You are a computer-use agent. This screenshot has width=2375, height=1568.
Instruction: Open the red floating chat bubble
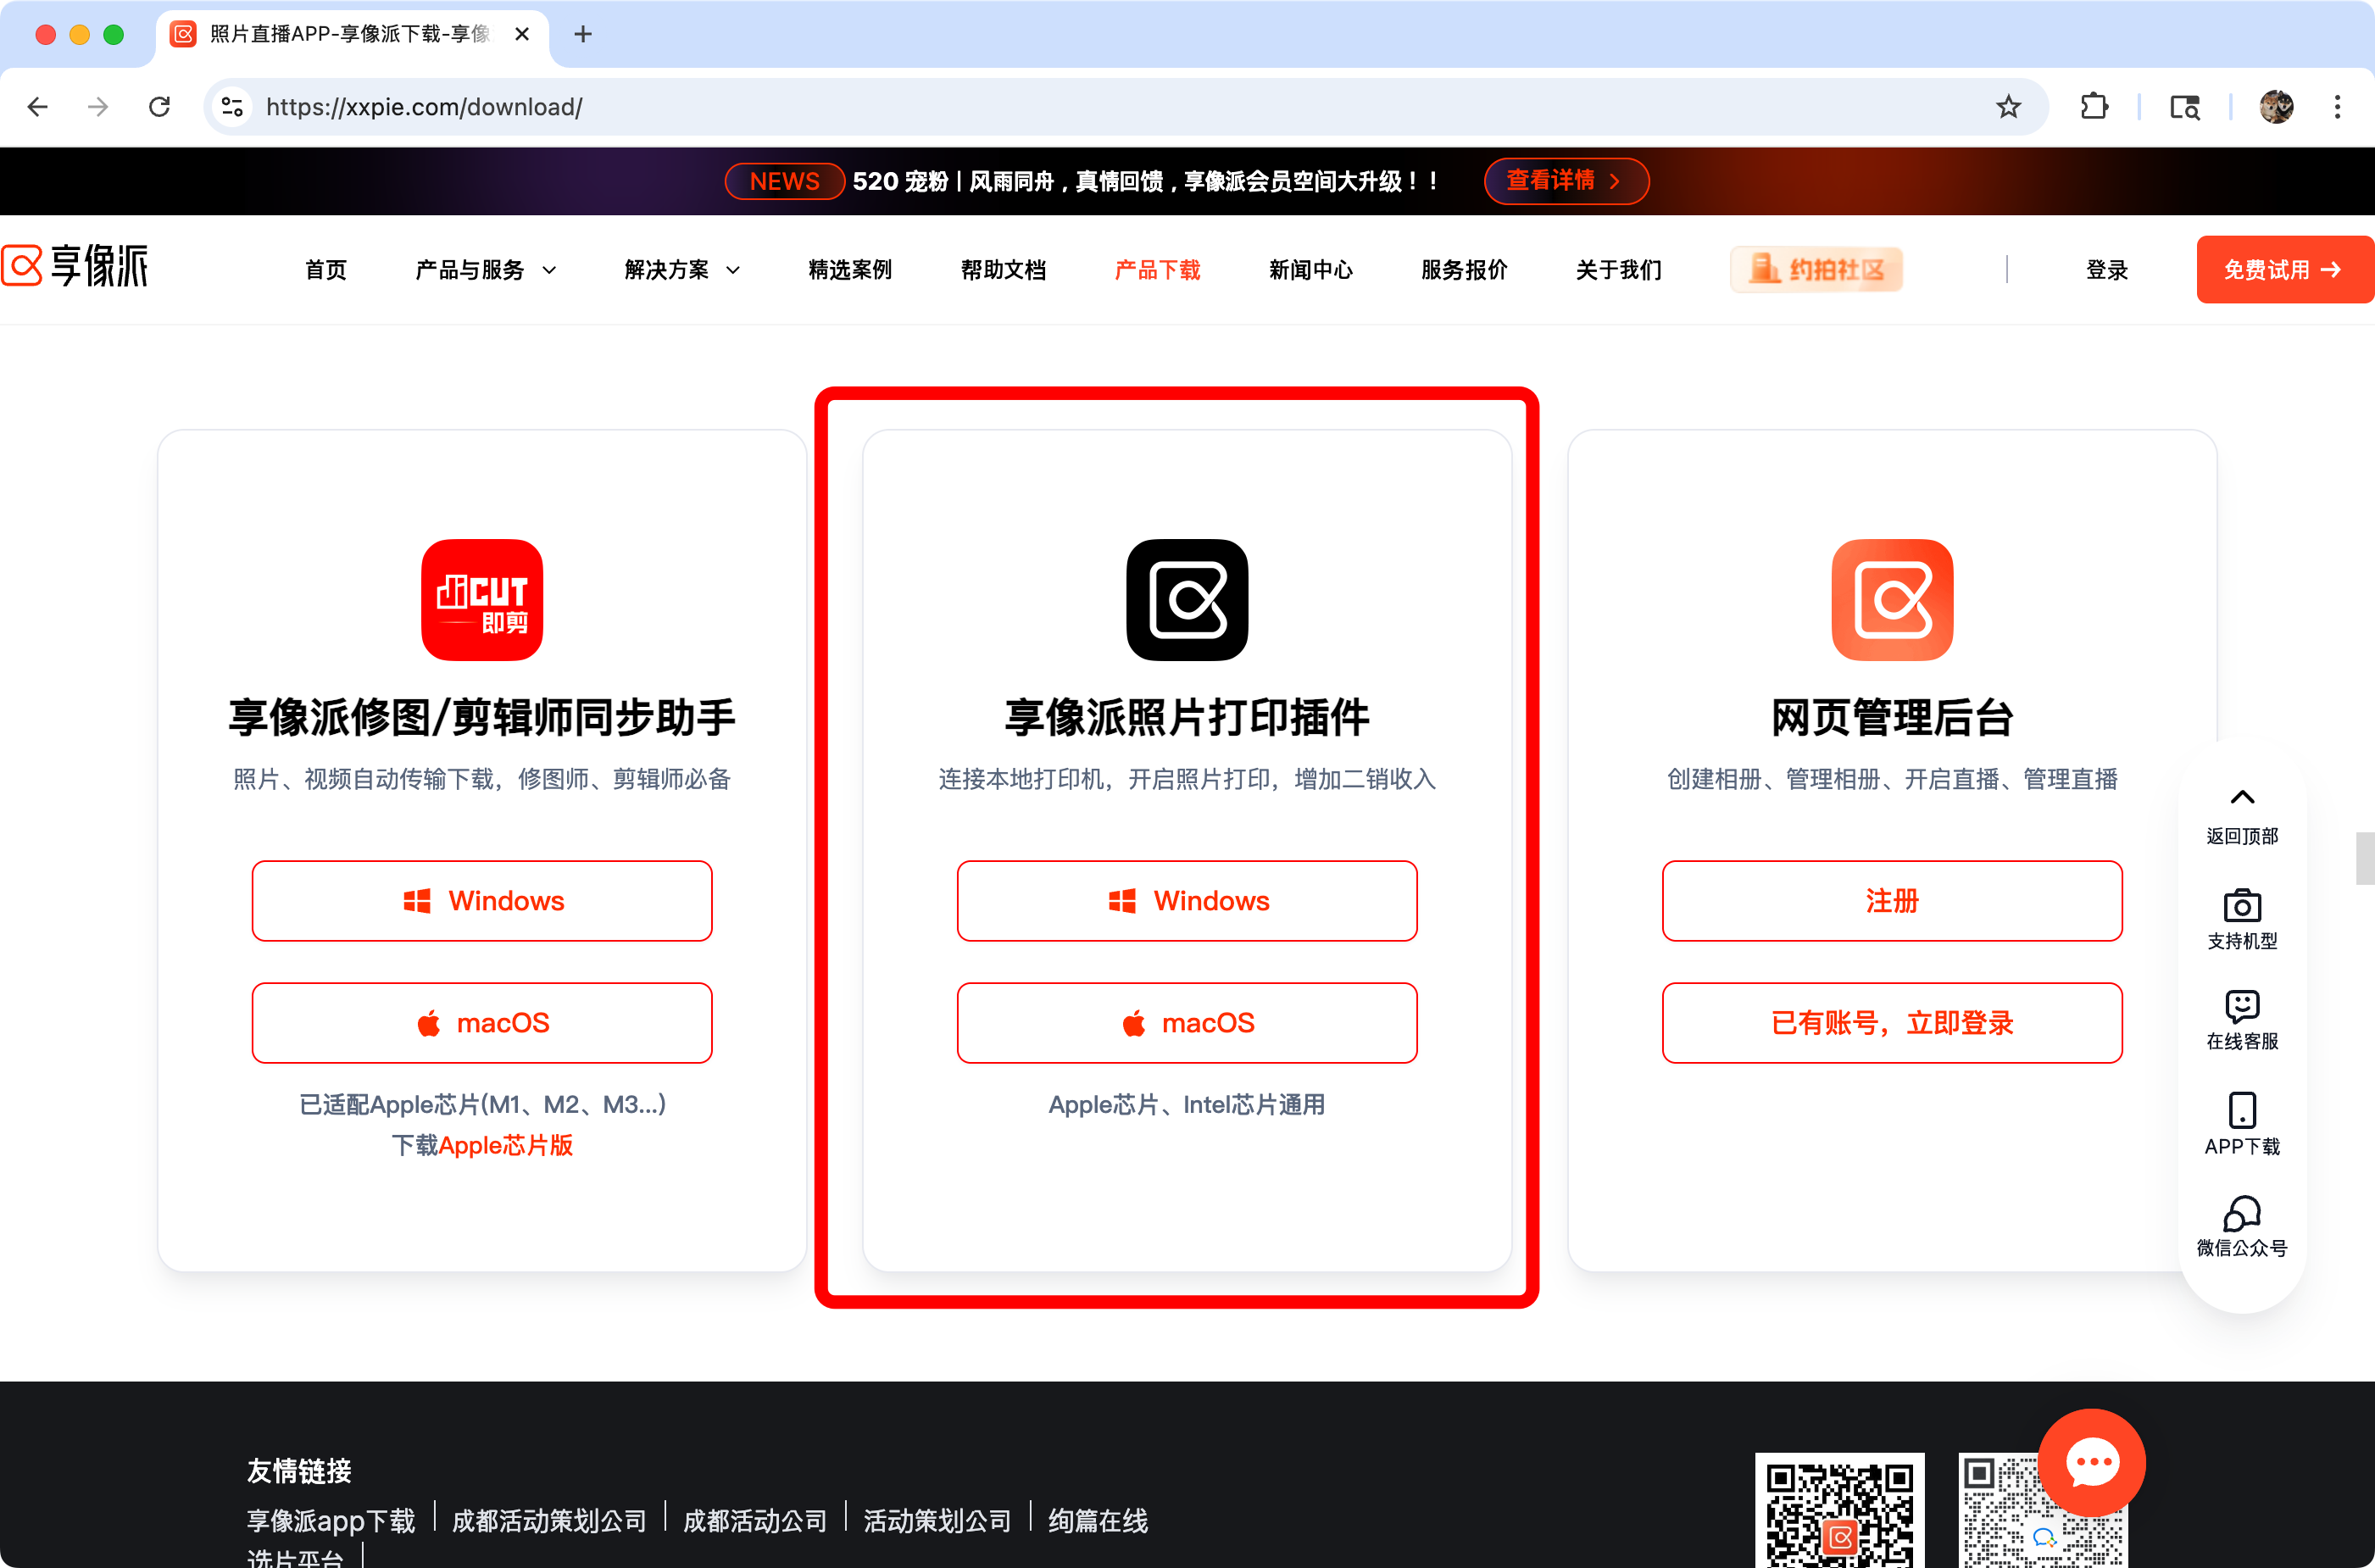(2092, 1463)
